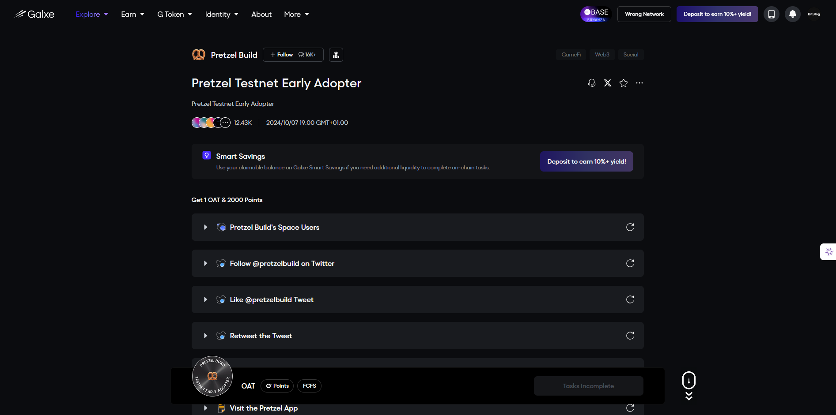Refresh Follow @pretzelbuild on Twitter task
Image resolution: width=836 pixels, height=415 pixels.
pos(630,263)
